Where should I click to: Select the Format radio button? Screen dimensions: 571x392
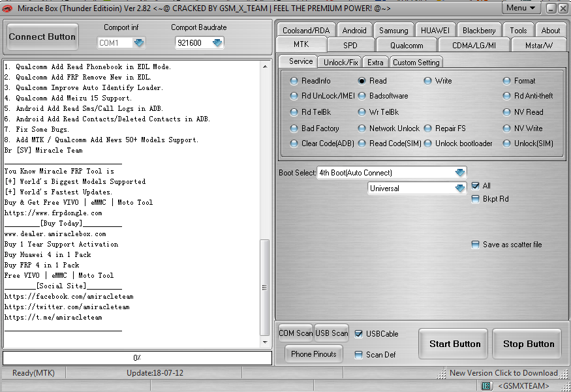point(506,81)
